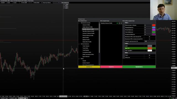The image size is (177, 99).
Task: Collapse the Other indicators tree group
Action: coord(79,59)
